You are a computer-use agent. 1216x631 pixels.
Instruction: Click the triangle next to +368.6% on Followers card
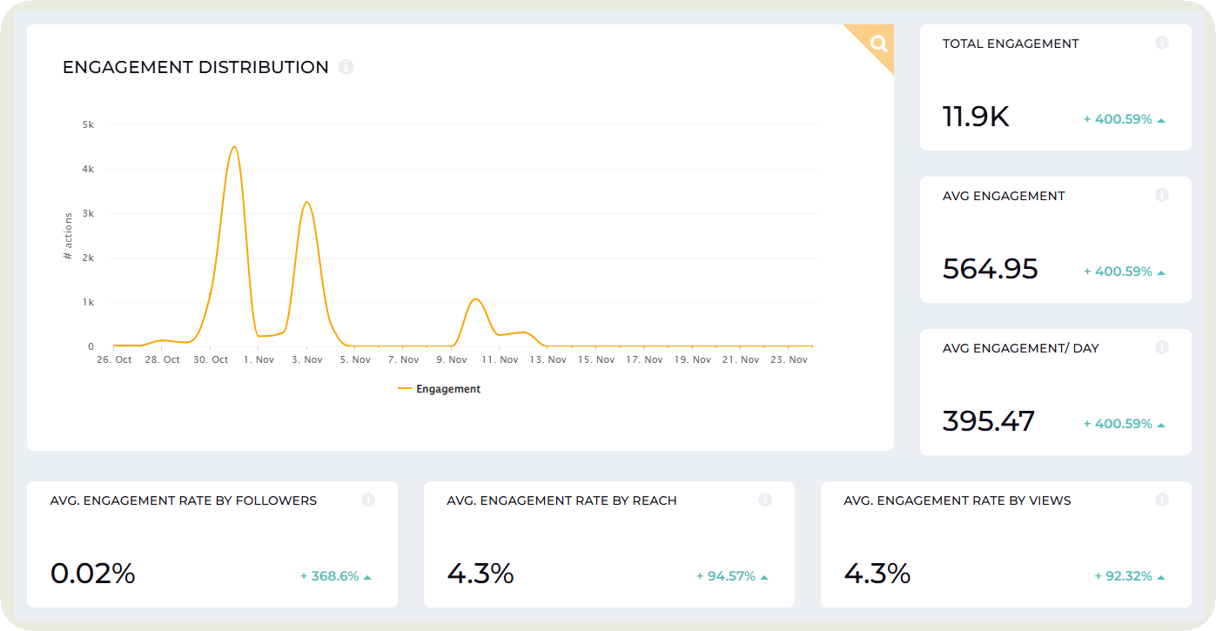click(366, 575)
